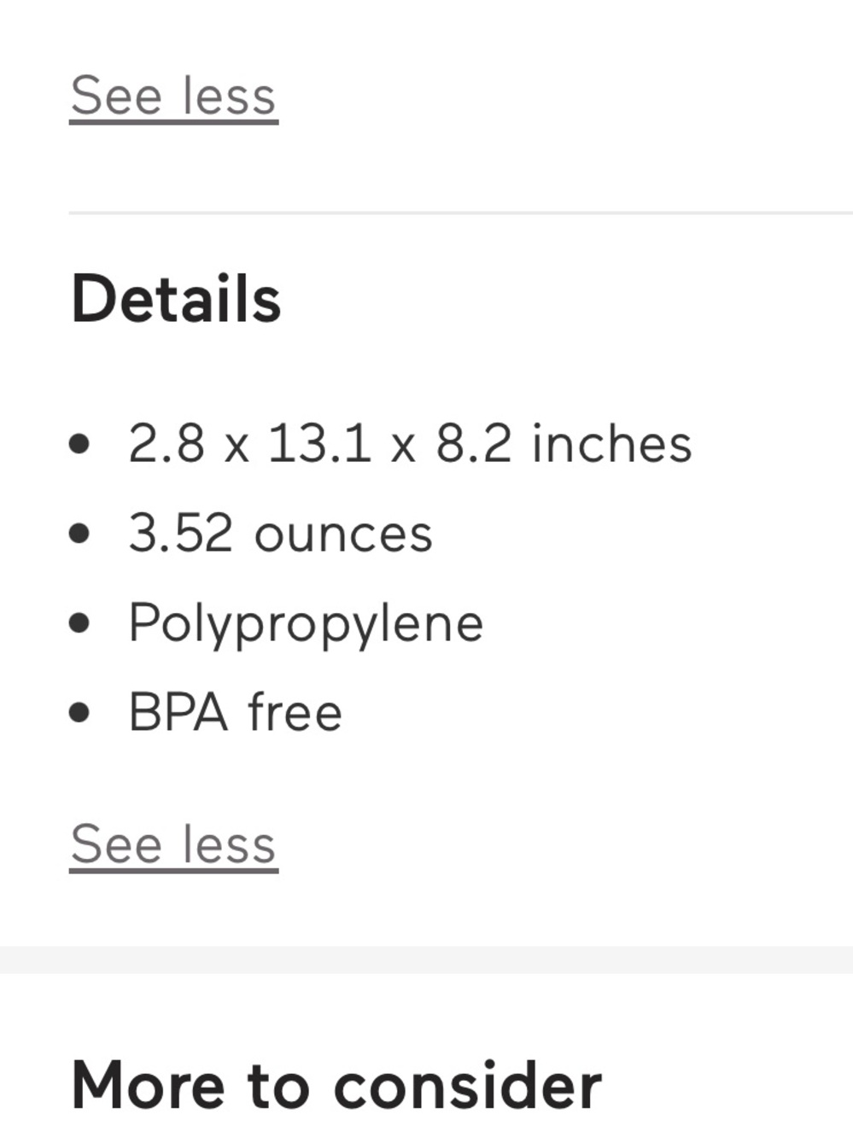Select the 3.52 ounces weight entry
853x1138 pixels.
280,534
